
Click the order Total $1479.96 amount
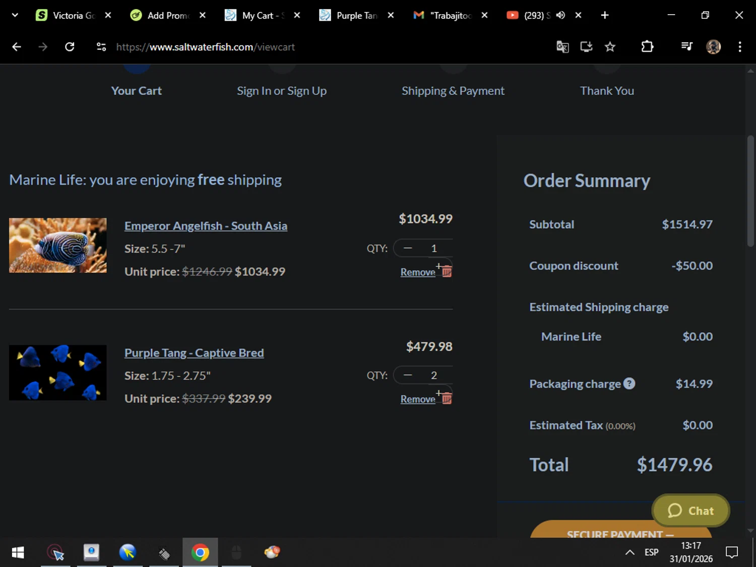click(x=674, y=465)
